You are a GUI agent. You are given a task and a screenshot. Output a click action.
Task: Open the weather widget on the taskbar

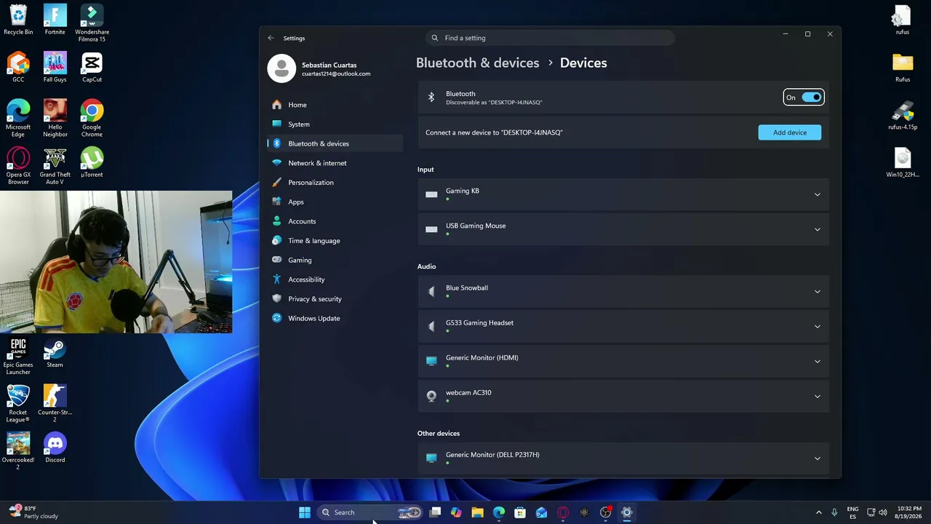pos(33,512)
